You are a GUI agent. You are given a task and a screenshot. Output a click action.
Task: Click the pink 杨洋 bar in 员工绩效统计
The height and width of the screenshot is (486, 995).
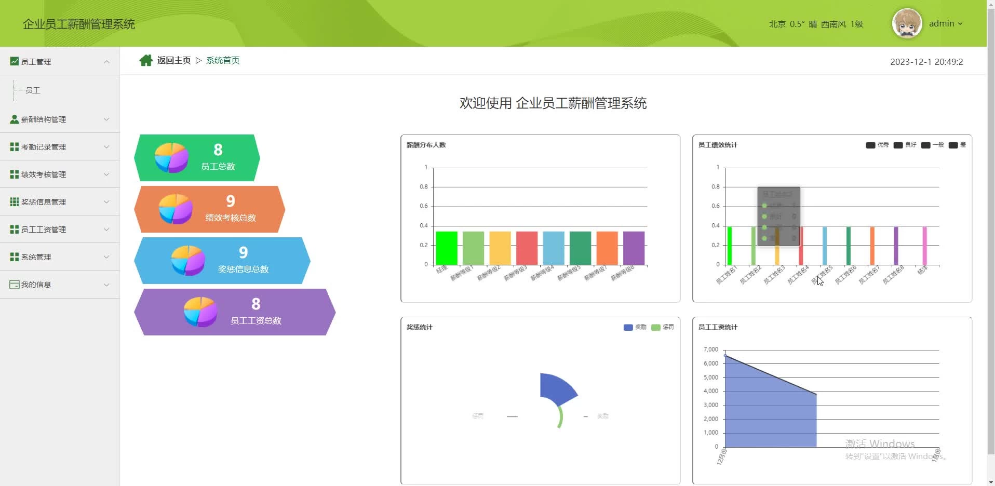tap(924, 246)
